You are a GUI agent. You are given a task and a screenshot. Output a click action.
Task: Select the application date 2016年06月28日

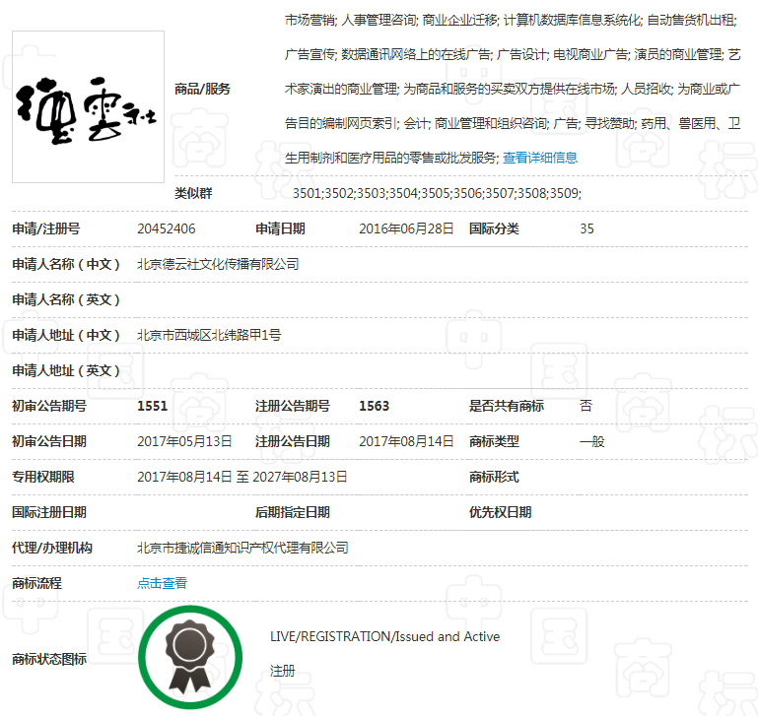tap(406, 228)
